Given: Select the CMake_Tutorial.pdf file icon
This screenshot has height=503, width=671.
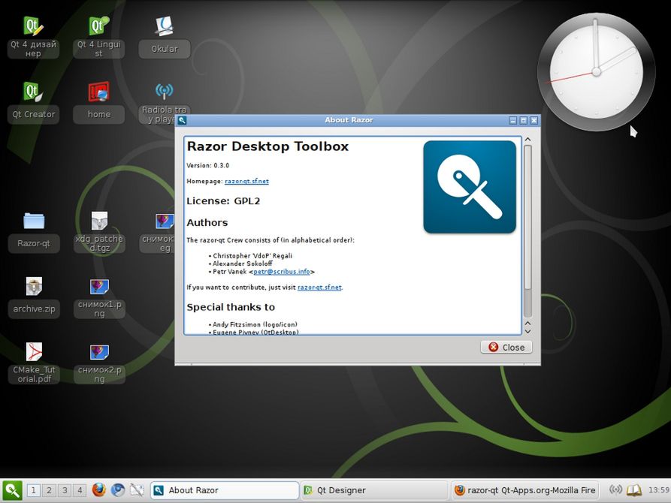Looking at the screenshot, I should [x=34, y=363].
